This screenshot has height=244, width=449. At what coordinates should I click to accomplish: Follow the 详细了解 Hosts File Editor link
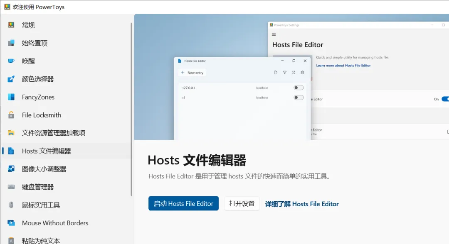[x=302, y=204]
